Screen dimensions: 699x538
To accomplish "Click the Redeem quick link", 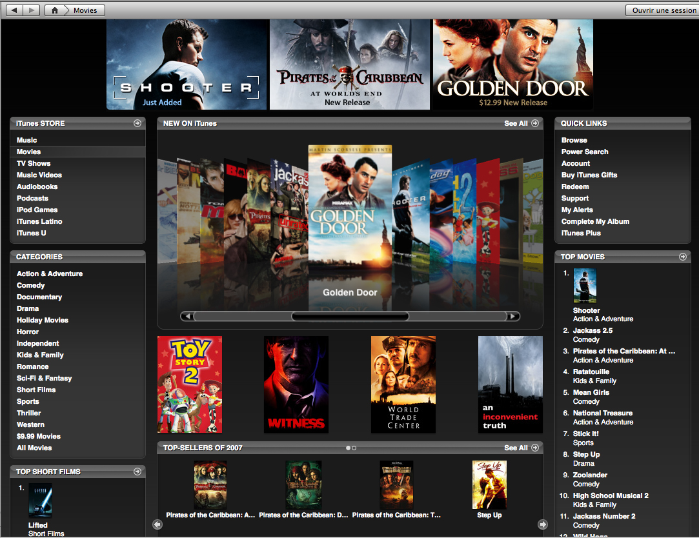I will point(575,186).
